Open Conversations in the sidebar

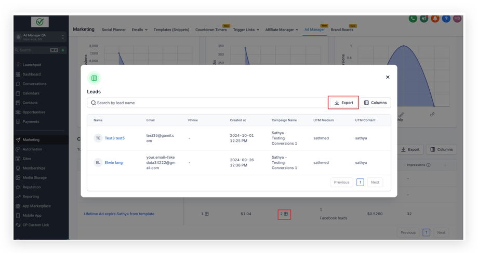coord(34,83)
